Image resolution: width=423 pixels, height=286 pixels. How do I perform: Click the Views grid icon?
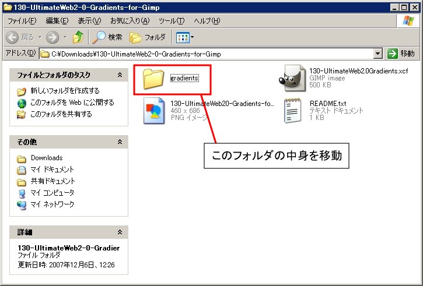point(183,38)
